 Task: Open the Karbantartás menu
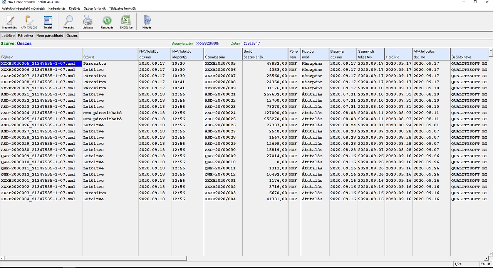pos(57,8)
